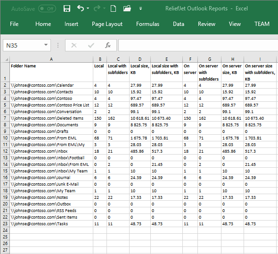Screen dimensions: 278x254
Task: Switch to the Page Layout tab
Action: click(x=107, y=24)
